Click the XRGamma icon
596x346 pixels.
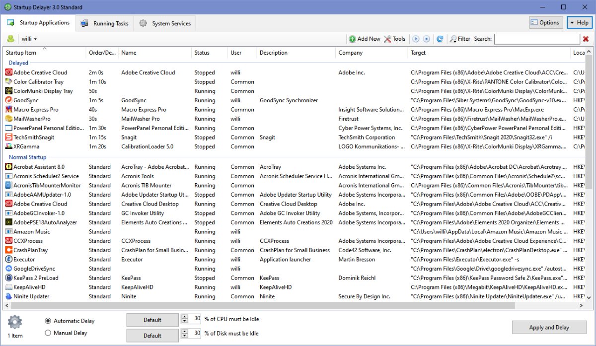pyautogui.click(x=8, y=146)
